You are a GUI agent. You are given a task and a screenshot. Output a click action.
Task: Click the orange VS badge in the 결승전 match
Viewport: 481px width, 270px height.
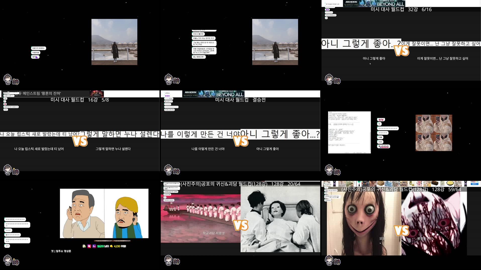241,141
